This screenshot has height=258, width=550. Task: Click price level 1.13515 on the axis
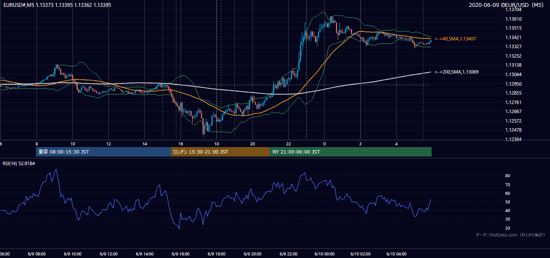click(513, 28)
